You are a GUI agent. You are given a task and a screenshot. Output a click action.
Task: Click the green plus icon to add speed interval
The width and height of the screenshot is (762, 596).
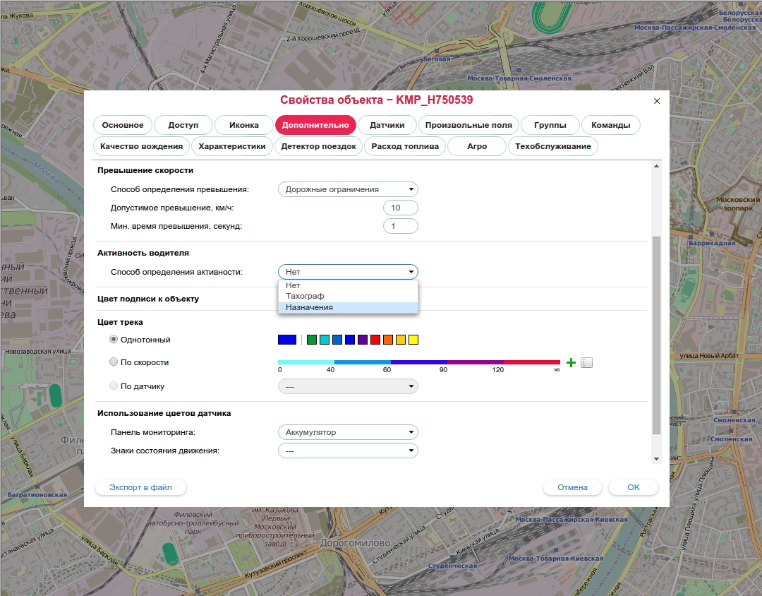click(571, 363)
